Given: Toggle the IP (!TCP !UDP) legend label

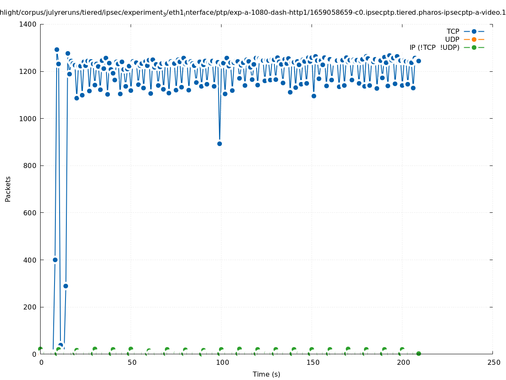Looking at the screenshot, I should [x=434, y=47].
